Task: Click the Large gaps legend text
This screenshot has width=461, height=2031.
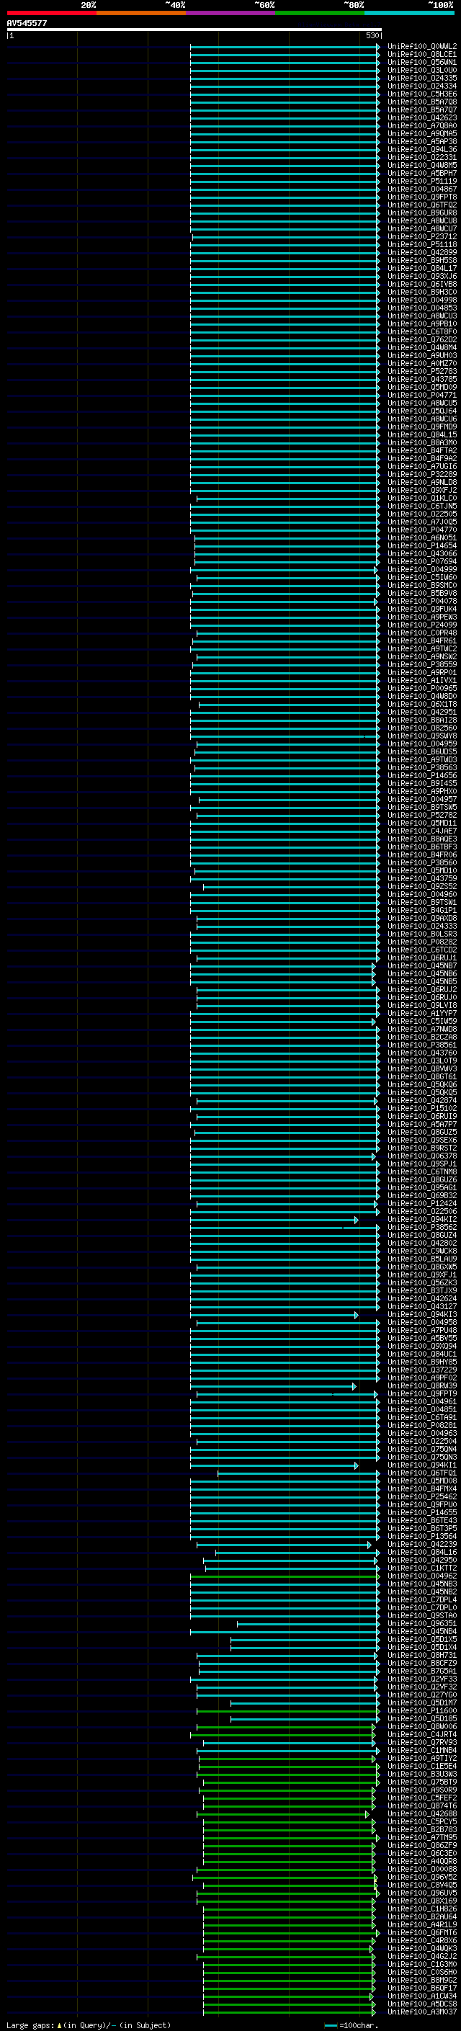Action: click(89, 2025)
